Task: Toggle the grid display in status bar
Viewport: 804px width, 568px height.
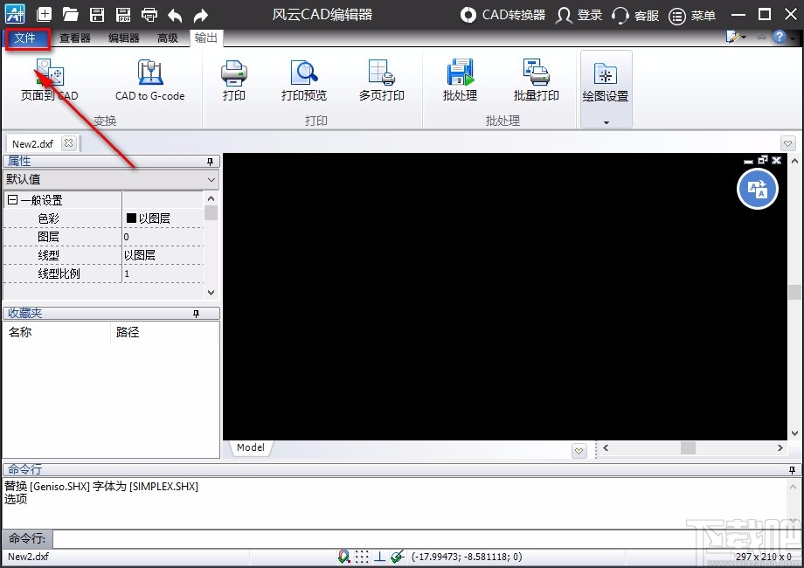Action: [362, 557]
